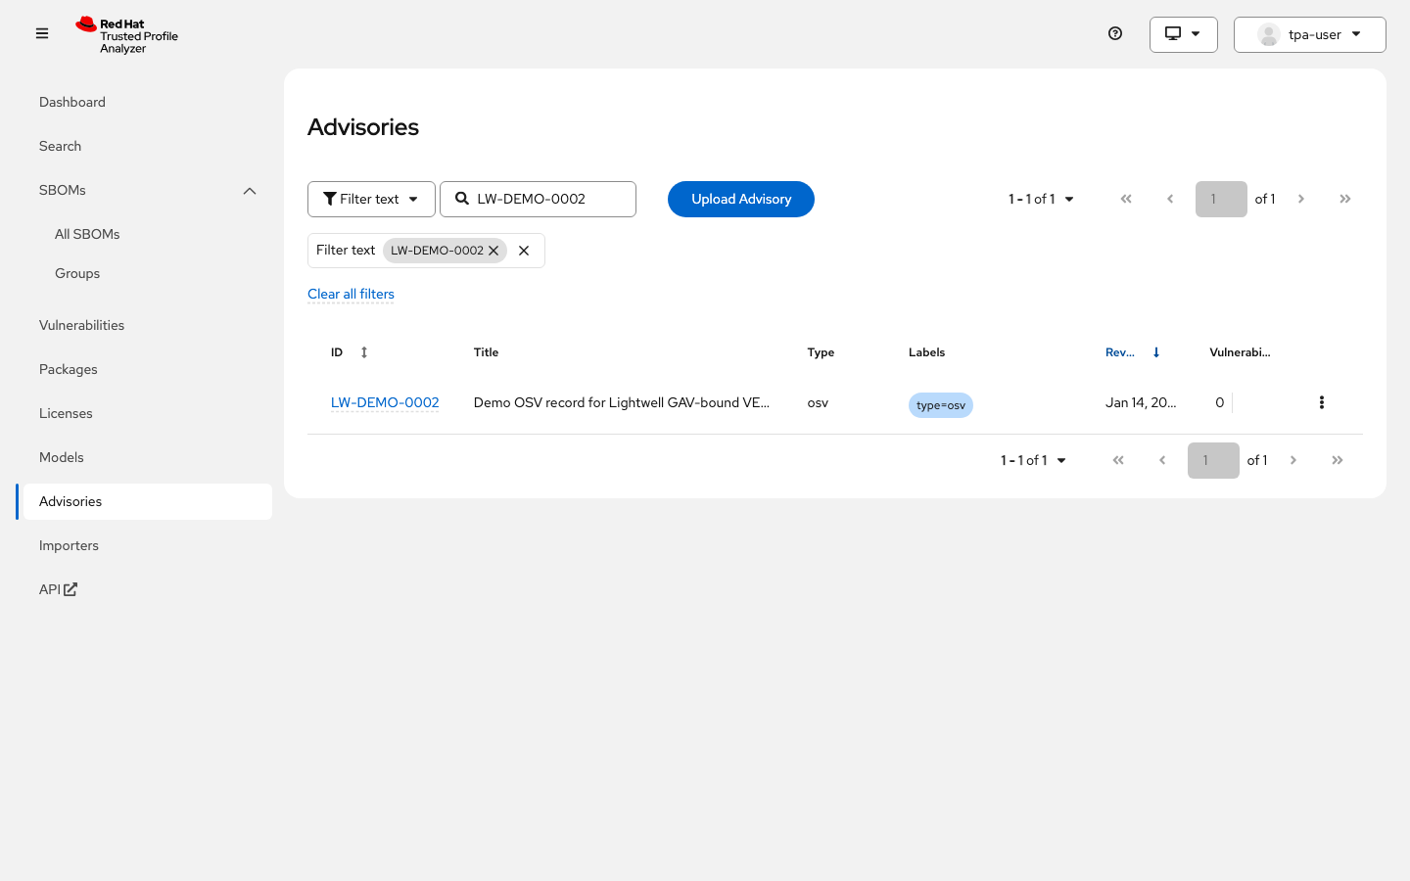Open the Filter text category dropdown

coord(371,199)
